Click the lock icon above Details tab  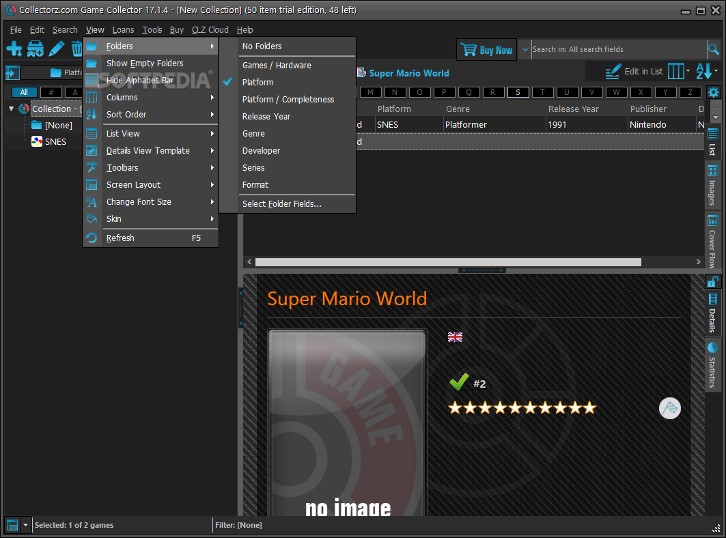coord(712,281)
